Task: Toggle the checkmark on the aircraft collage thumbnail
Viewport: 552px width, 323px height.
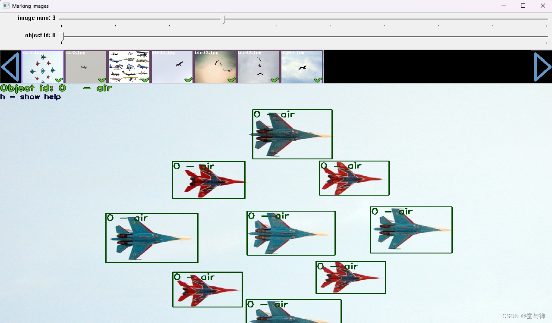Action: [145, 79]
